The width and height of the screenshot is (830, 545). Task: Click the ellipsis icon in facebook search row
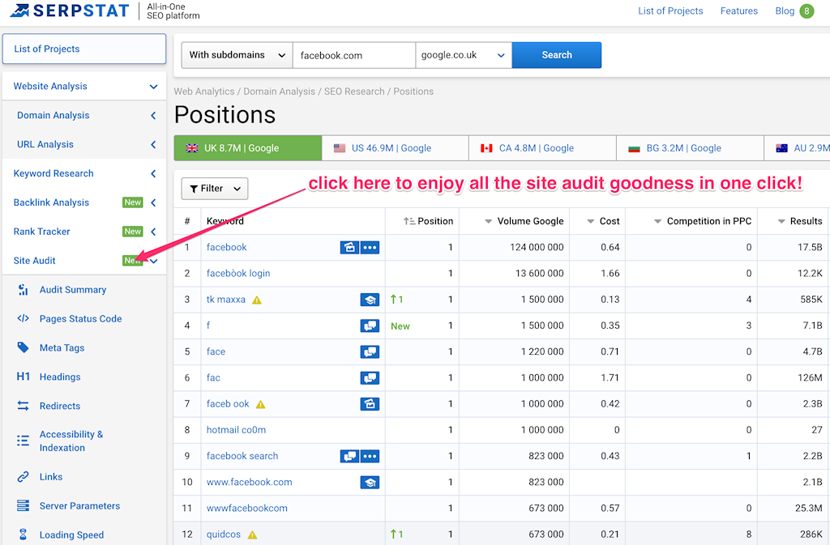coord(370,456)
